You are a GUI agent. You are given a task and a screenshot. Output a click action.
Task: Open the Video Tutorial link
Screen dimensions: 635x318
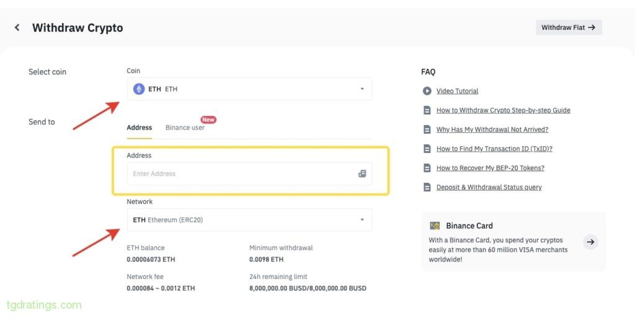click(x=457, y=91)
